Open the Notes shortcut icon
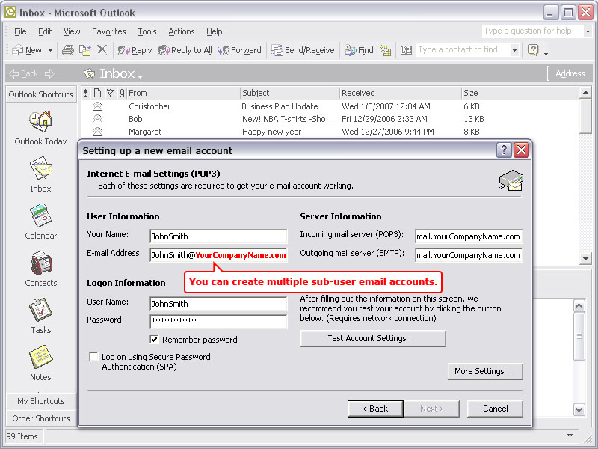Image resolution: width=598 pixels, height=449 pixels. click(40, 358)
